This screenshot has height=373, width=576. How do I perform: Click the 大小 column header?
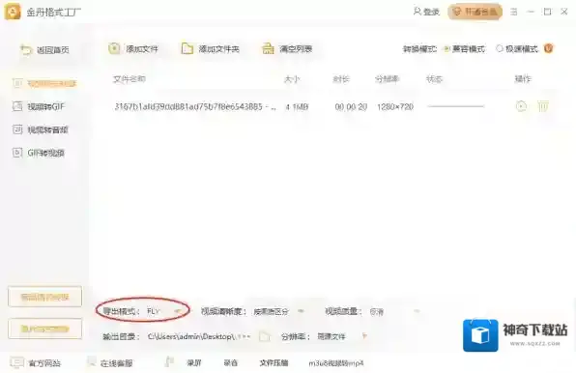(x=293, y=79)
